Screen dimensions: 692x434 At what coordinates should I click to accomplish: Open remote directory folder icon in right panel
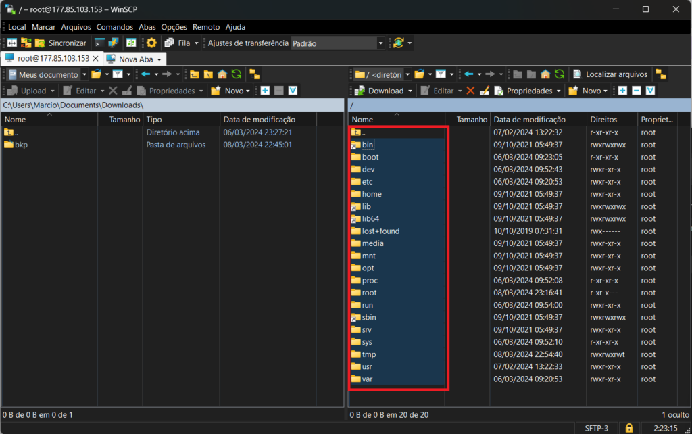(x=419, y=74)
